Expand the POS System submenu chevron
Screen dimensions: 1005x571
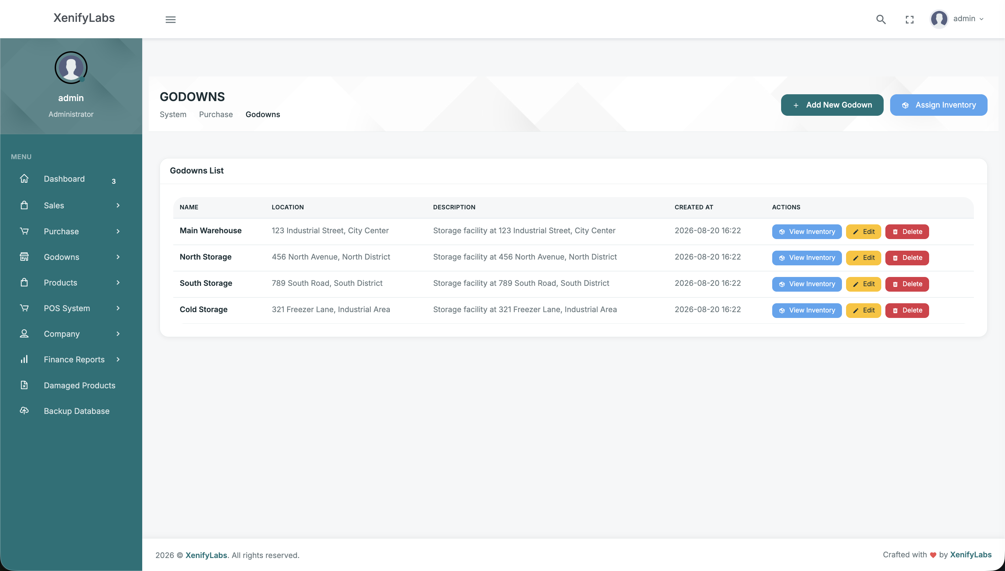[118, 308]
